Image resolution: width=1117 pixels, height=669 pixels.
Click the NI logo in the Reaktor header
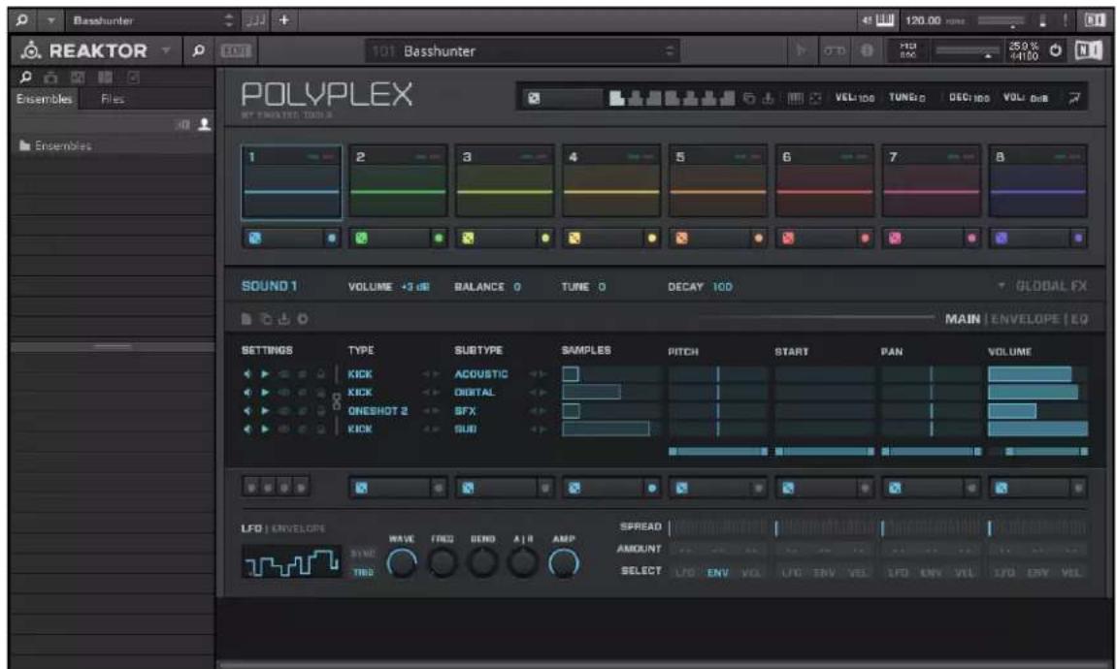point(1088,50)
